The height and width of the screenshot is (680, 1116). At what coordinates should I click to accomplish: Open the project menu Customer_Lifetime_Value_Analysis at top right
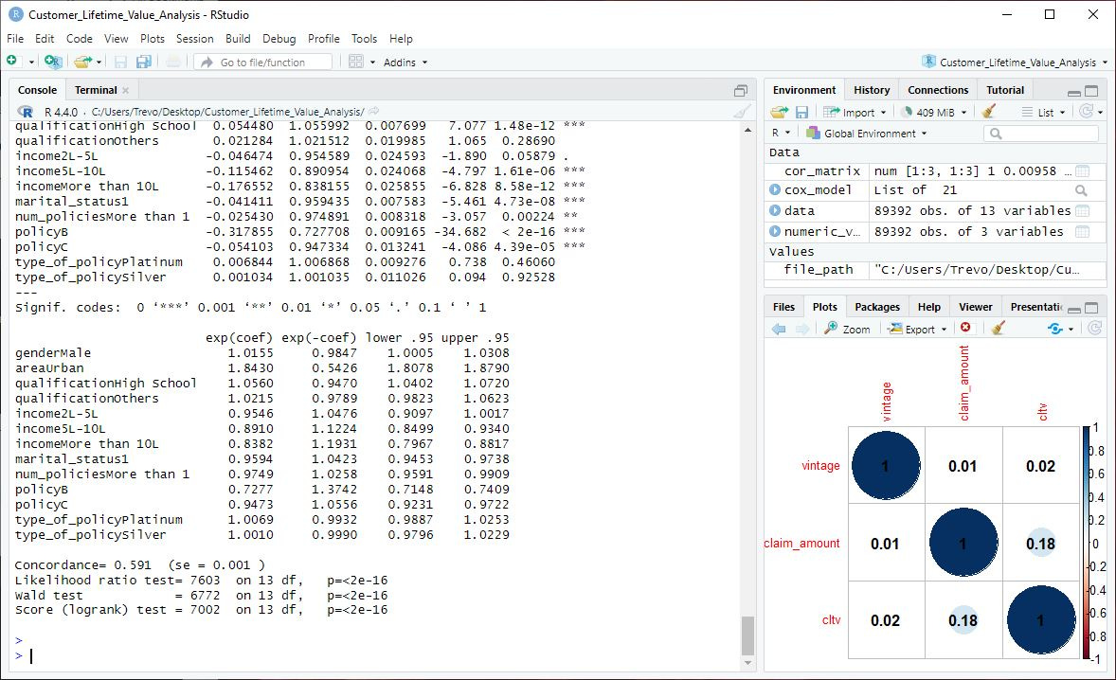point(1015,62)
